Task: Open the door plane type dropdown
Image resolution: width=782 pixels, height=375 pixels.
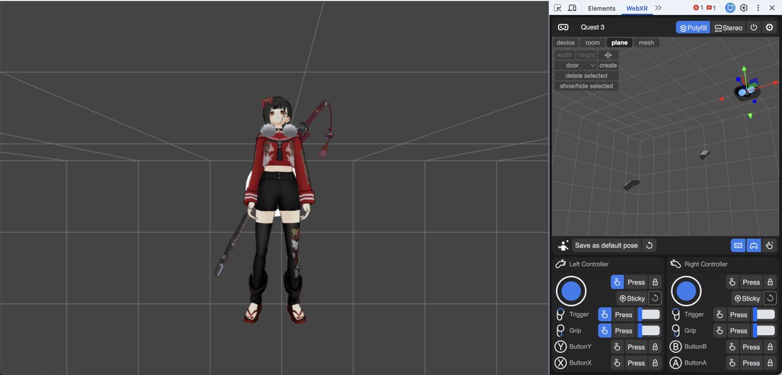Action: click(576, 66)
